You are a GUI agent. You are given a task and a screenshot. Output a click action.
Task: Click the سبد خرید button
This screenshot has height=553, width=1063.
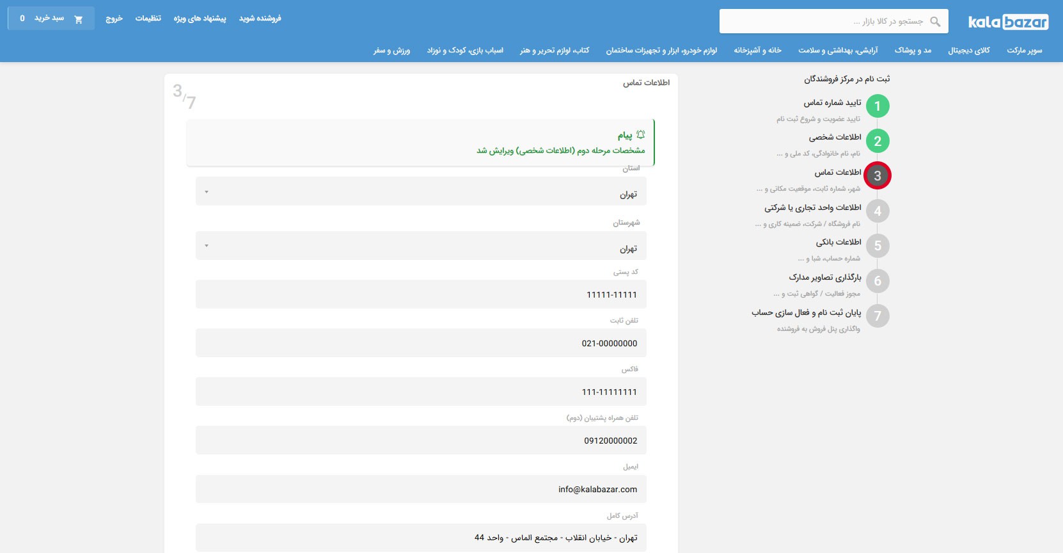tap(51, 19)
